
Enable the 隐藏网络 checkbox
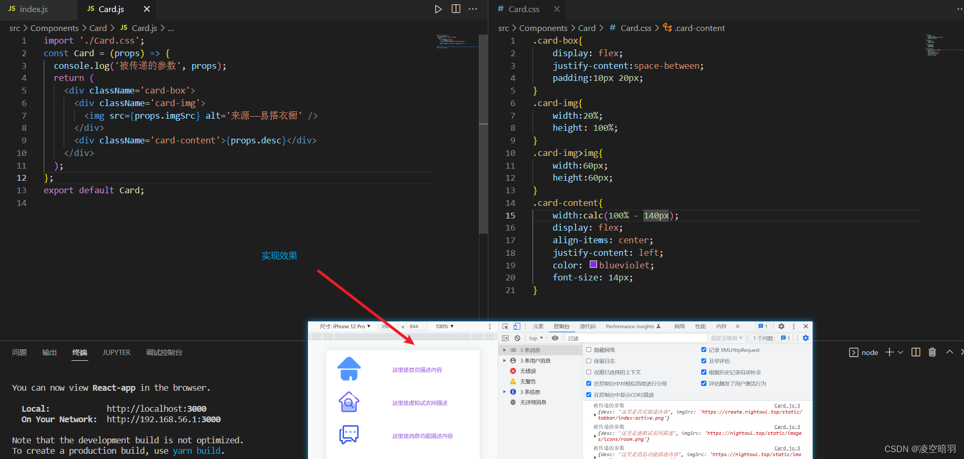pyautogui.click(x=589, y=350)
